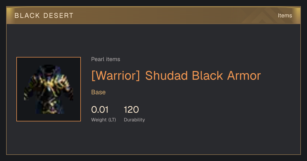Click the 0.01 weight value

[x=100, y=110]
